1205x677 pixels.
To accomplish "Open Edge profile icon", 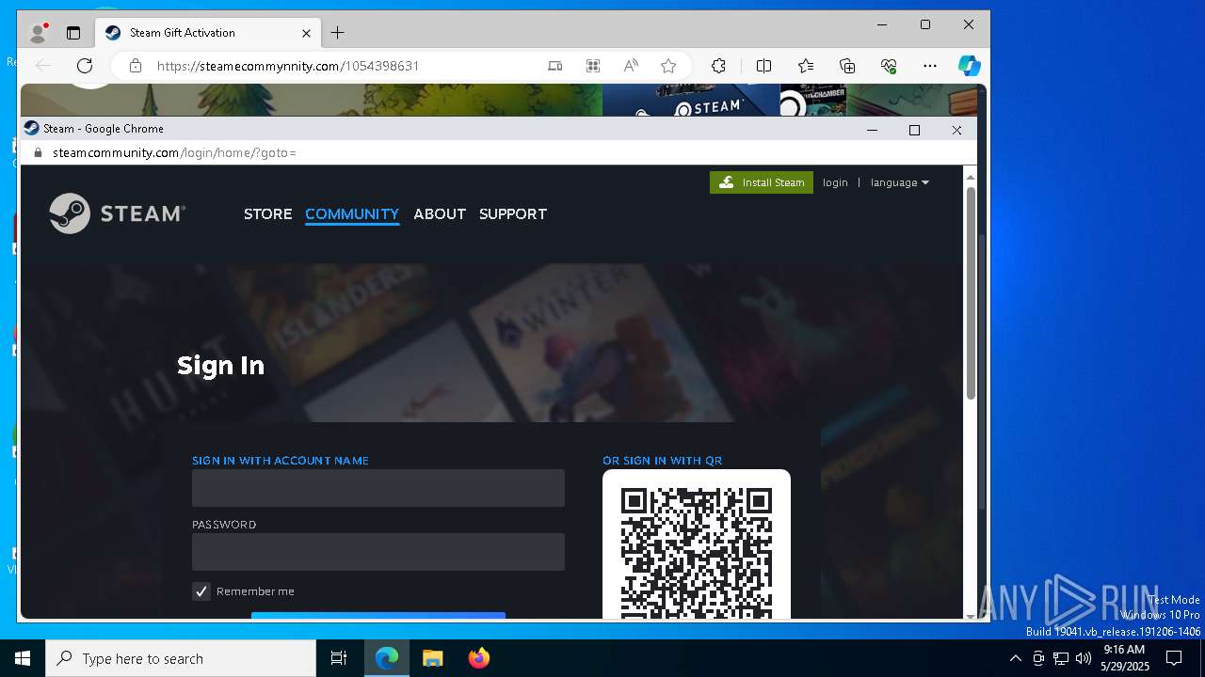I will [38, 33].
